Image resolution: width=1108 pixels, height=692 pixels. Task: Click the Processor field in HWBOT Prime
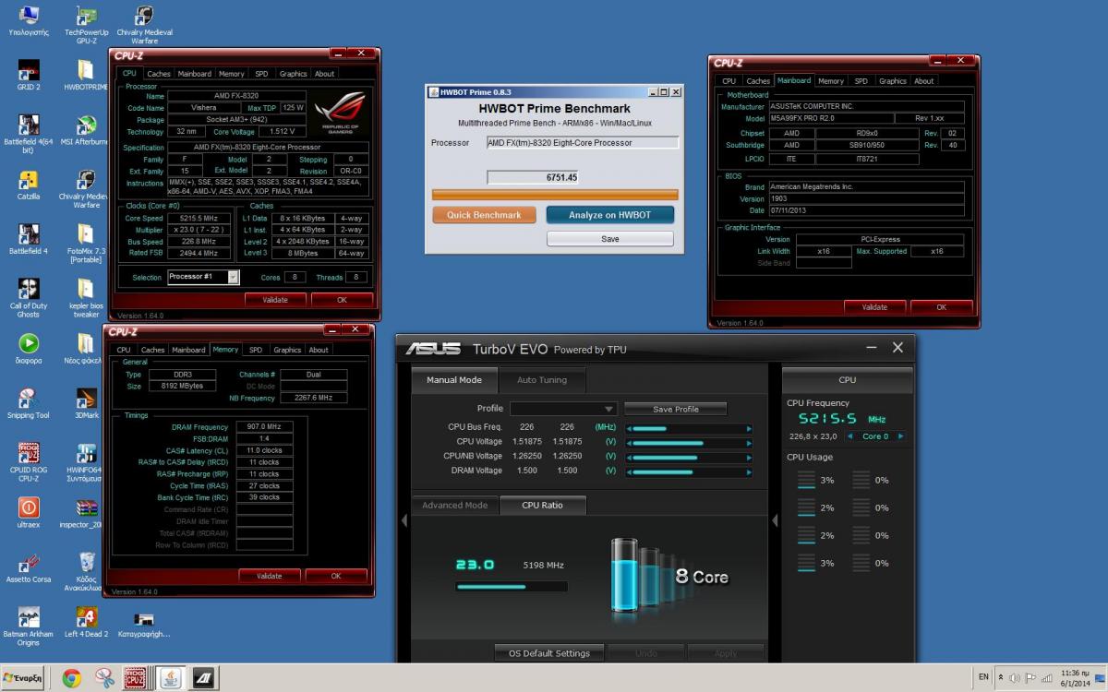[x=583, y=143]
